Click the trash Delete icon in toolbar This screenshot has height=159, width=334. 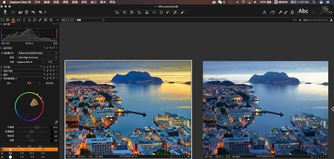[x=26, y=12]
